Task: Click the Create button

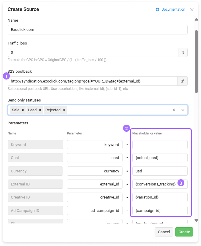Action: (x=184, y=232)
